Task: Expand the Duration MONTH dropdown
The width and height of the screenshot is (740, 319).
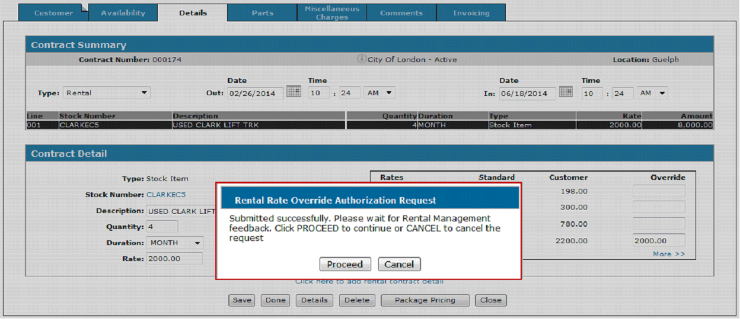Action: coord(174,243)
